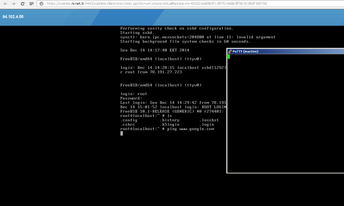Click the 'Password:' prompt line

coord(131,99)
